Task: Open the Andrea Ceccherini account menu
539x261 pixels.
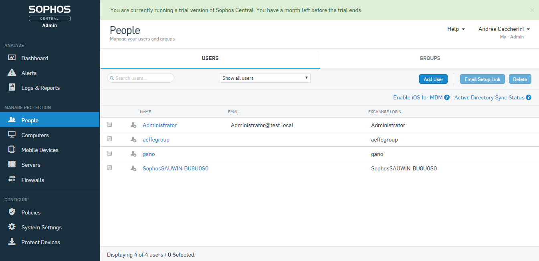Action: point(504,29)
